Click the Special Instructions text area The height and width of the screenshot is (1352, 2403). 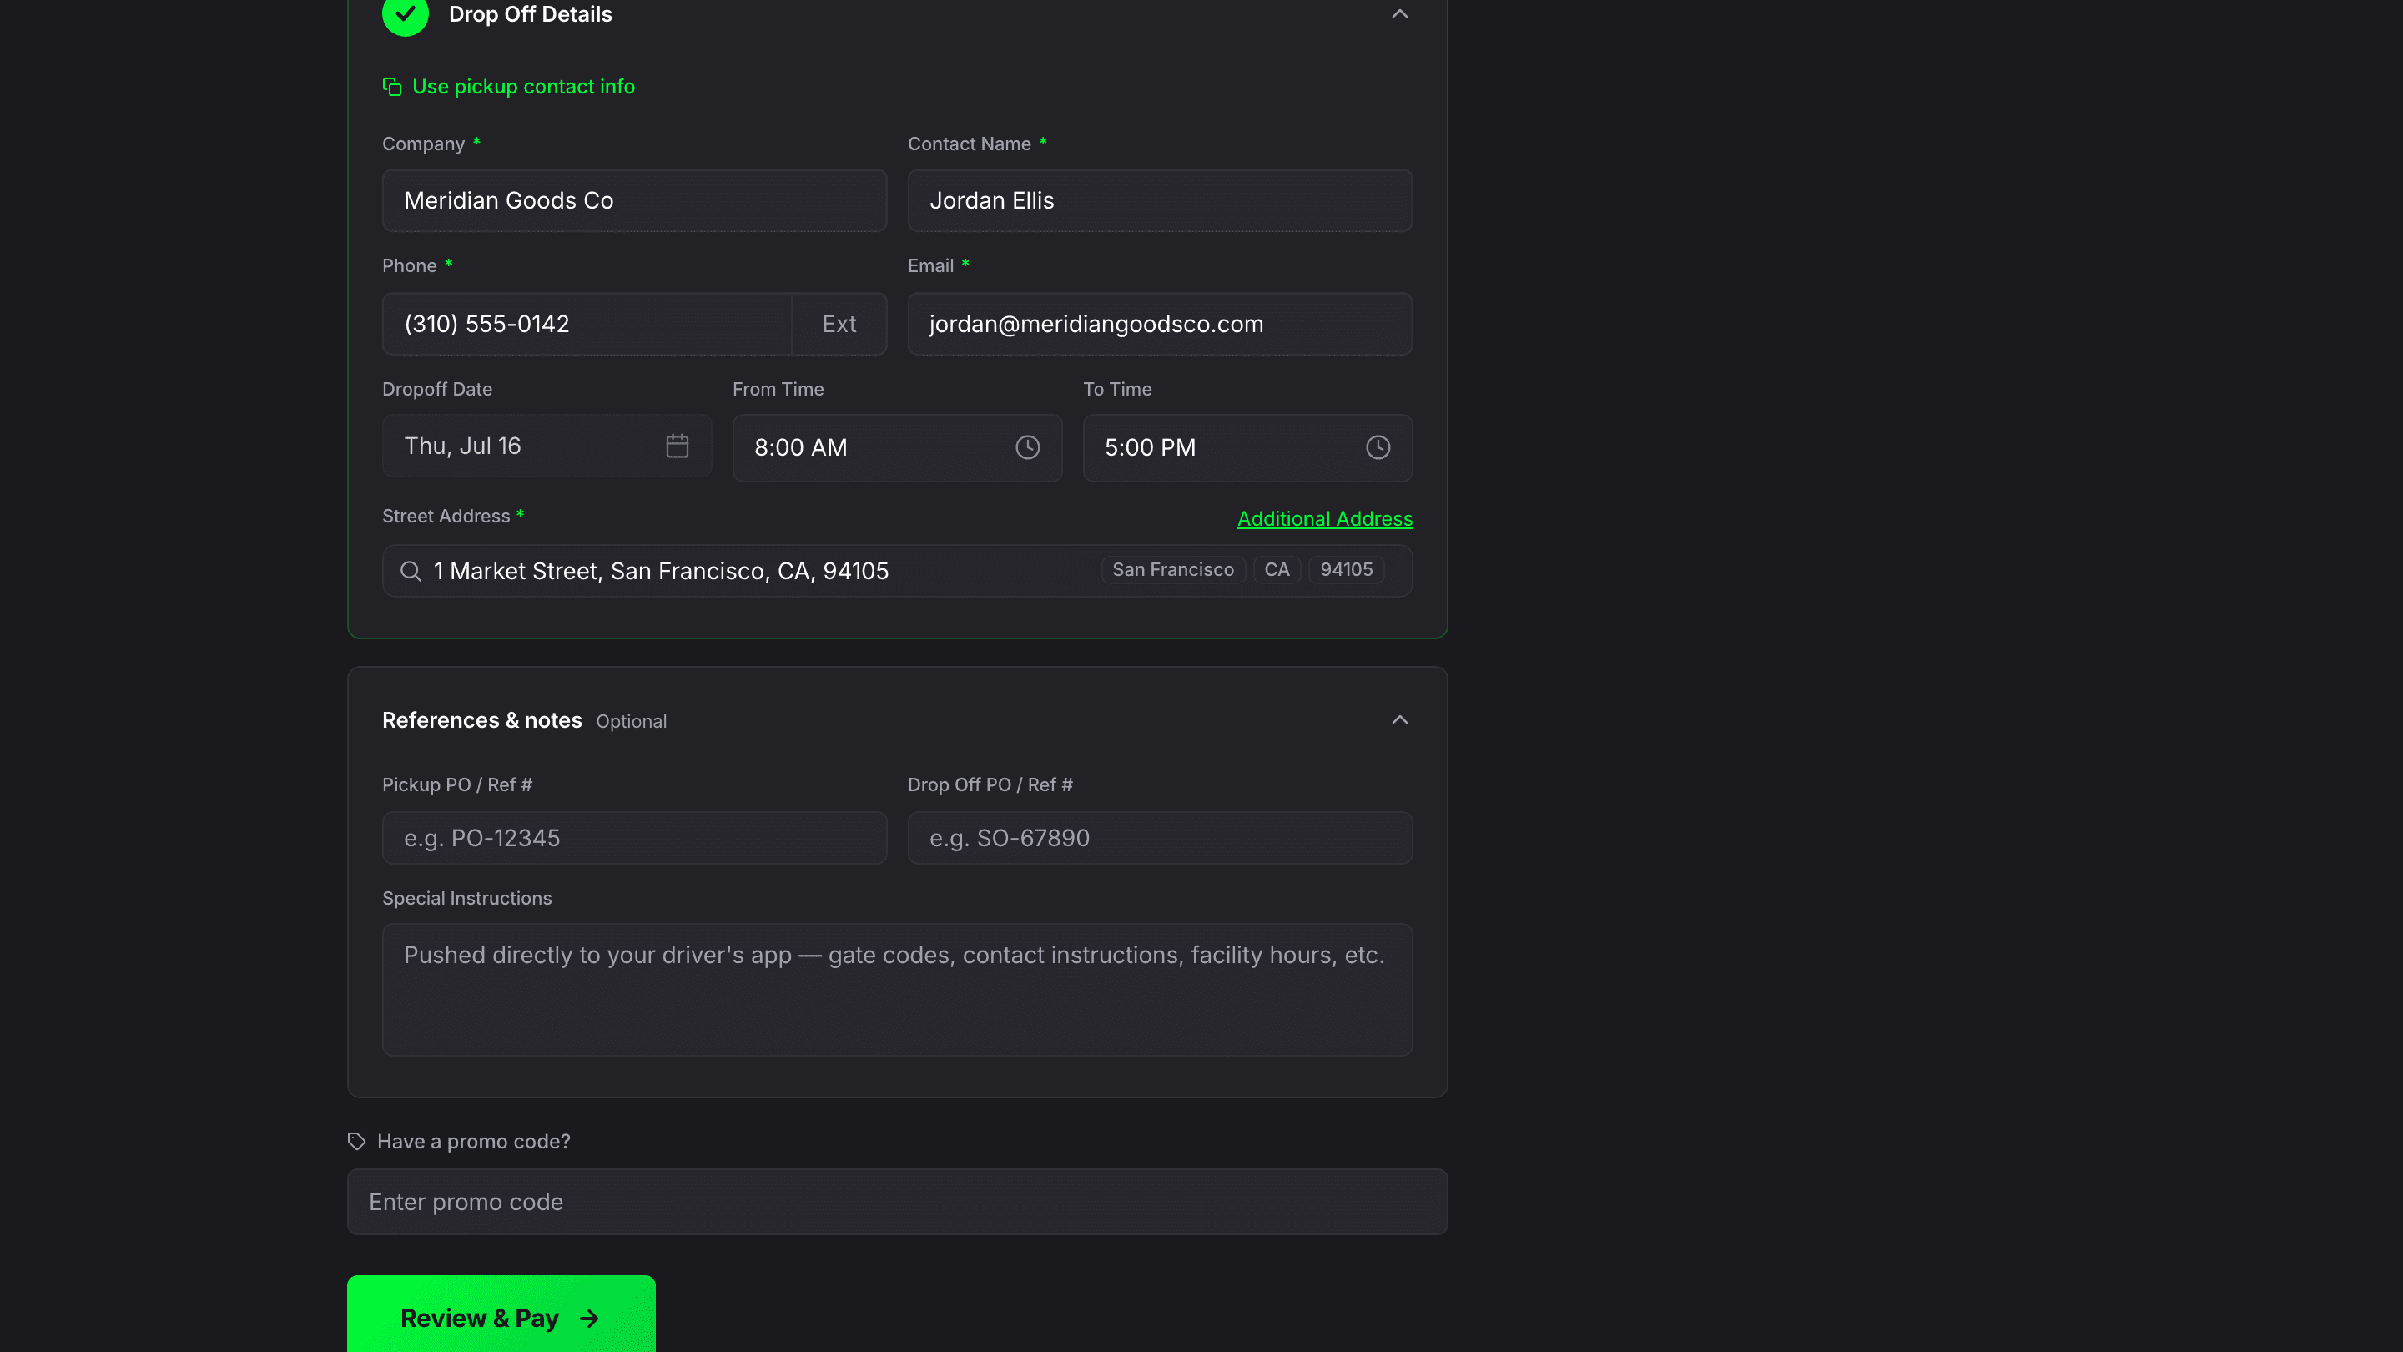pyautogui.click(x=896, y=990)
